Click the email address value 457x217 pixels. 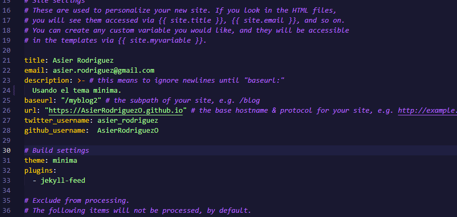pyautogui.click(x=103, y=71)
